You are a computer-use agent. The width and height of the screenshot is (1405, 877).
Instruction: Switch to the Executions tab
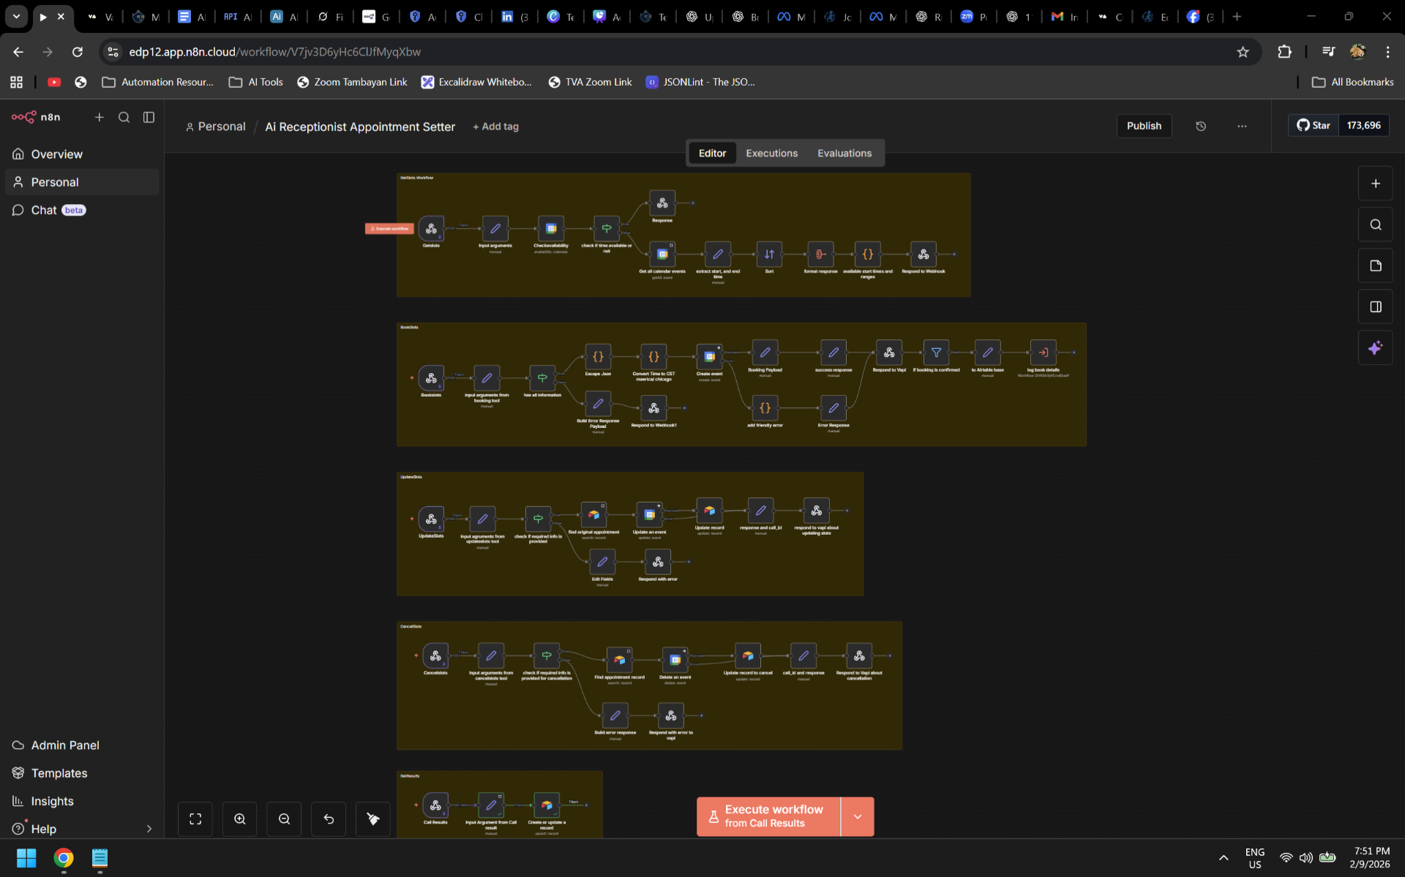coord(771,153)
